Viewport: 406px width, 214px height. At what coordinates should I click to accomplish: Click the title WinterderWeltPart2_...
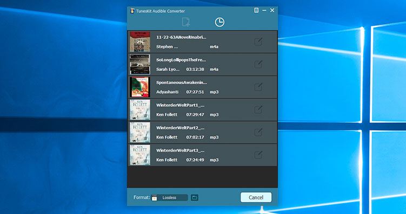pyautogui.click(x=181, y=128)
